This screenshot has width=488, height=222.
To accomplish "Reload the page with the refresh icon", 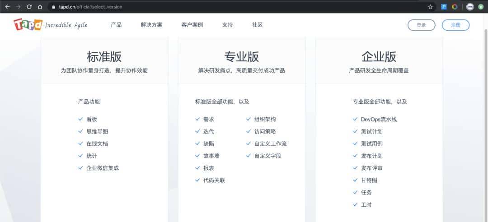I will (29, 6).
